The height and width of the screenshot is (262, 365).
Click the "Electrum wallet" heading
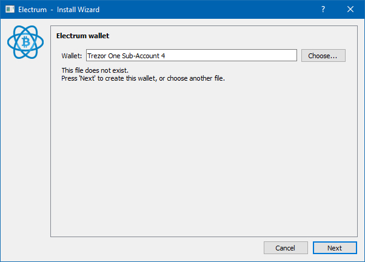tap(82, 36)
